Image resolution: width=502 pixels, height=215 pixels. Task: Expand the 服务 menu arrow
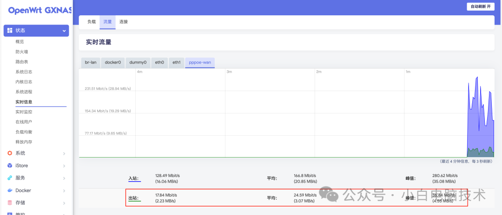64,178
